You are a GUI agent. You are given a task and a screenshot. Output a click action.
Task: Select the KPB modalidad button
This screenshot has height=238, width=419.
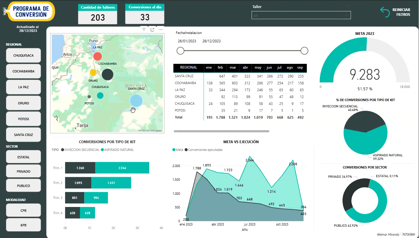pyautogui.click(x=24, y=225)
